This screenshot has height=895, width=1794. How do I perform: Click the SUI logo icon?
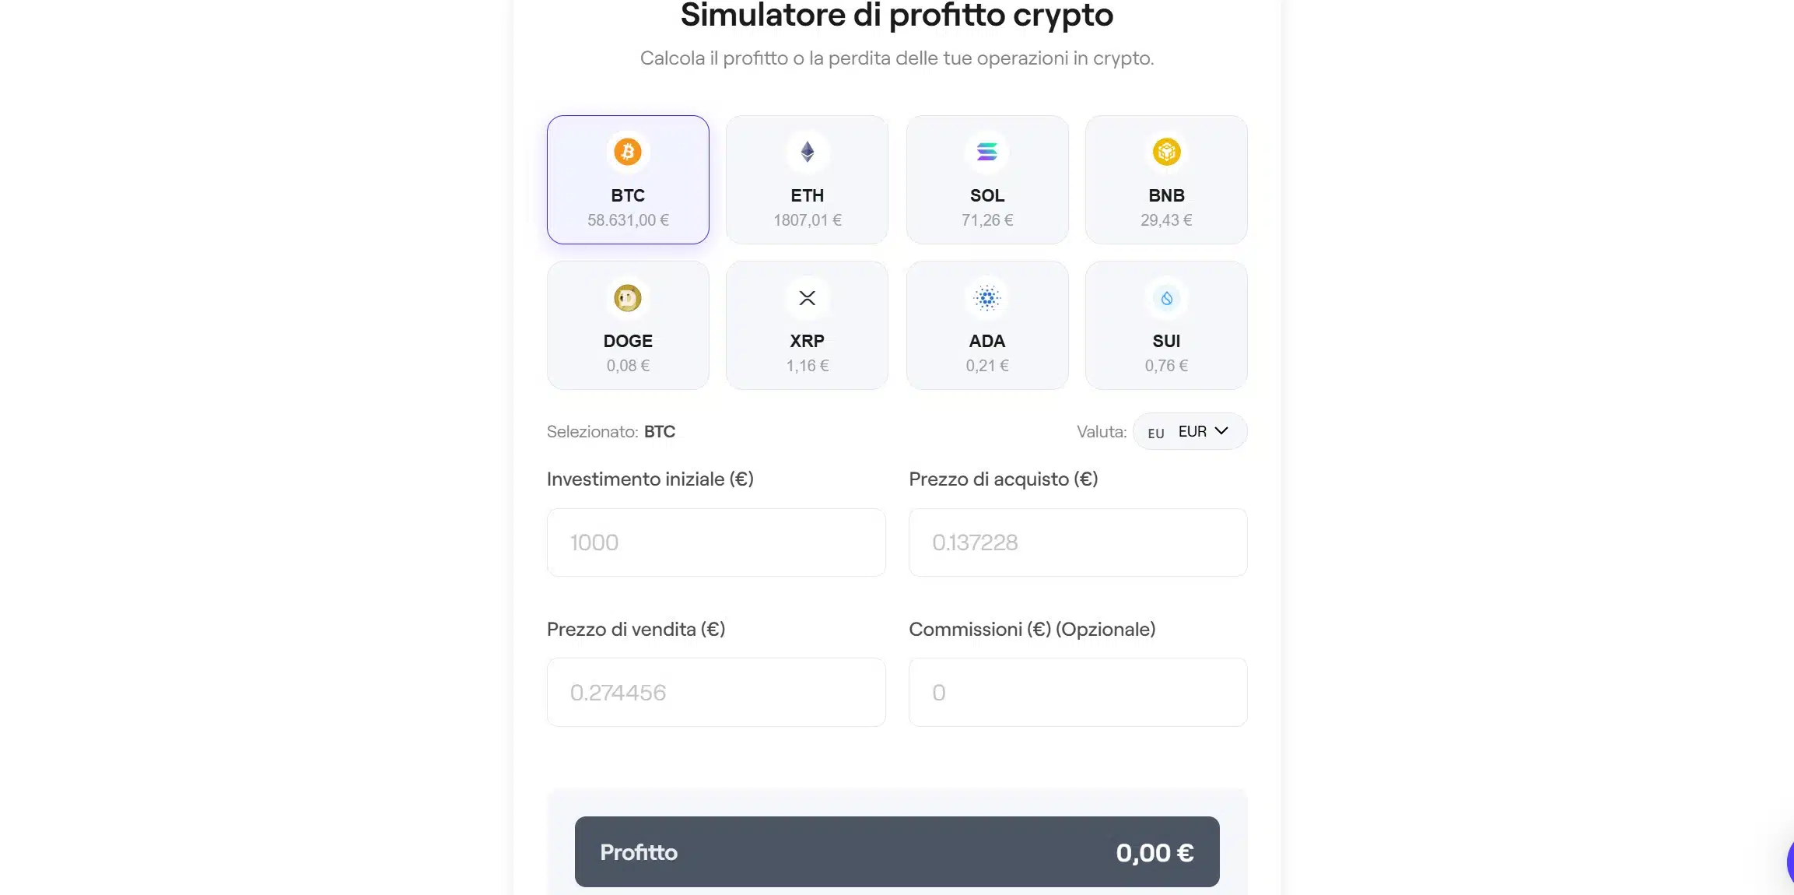1166,297
